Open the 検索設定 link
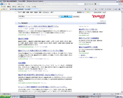 [x=79, y=12]
